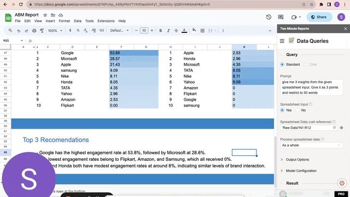
Task: Click the font size field
Action: 144,31
